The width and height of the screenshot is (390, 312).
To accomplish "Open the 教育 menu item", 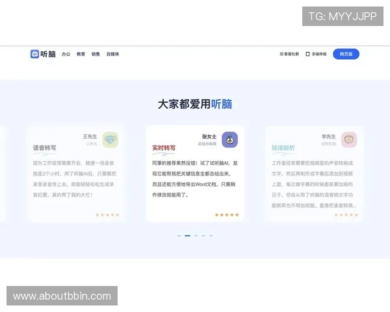I will click(81, 54).
